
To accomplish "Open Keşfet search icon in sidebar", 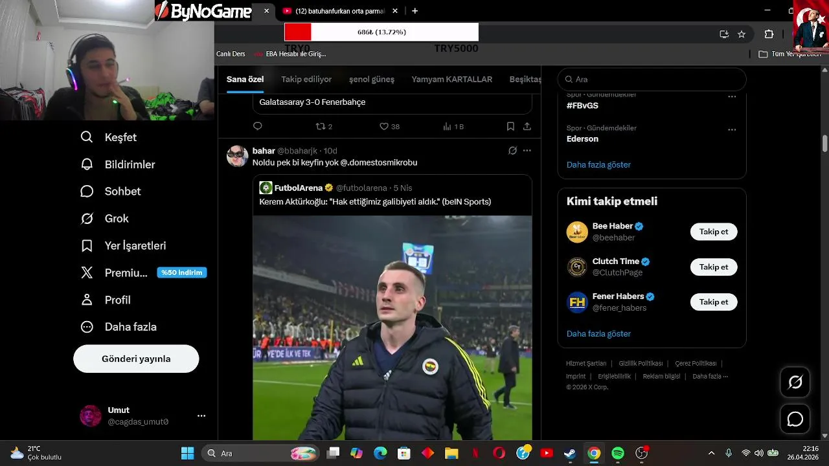I will tap(87, 137).
